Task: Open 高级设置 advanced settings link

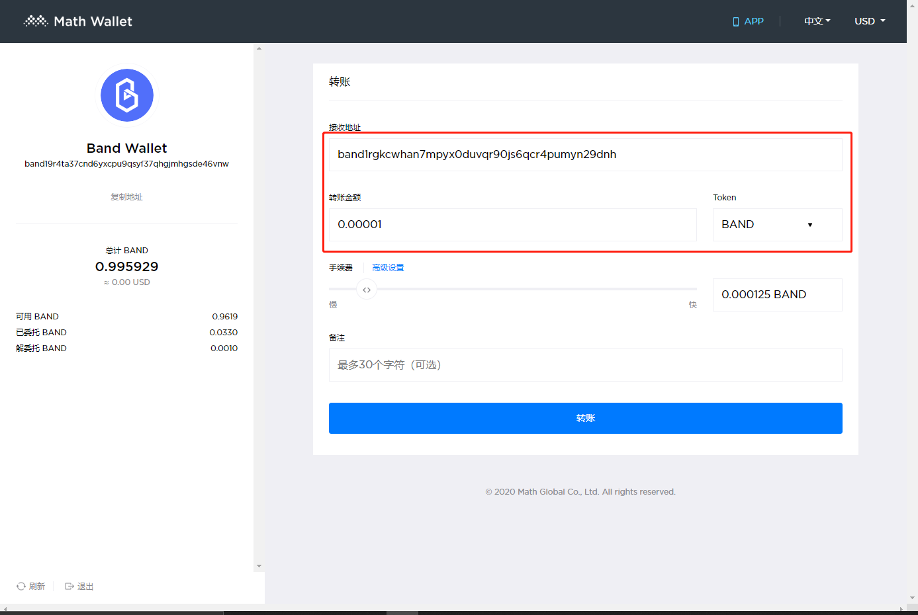Action: coord(388,268)
